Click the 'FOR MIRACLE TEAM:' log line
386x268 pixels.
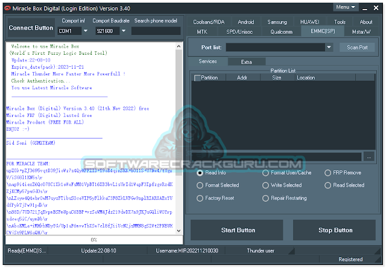(28, 163)
